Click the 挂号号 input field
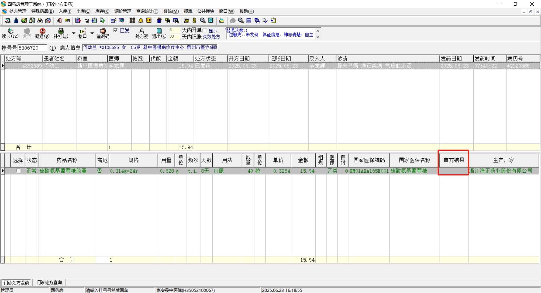The height and width of the screenshot is (293, 541). (x=32, y=48)
